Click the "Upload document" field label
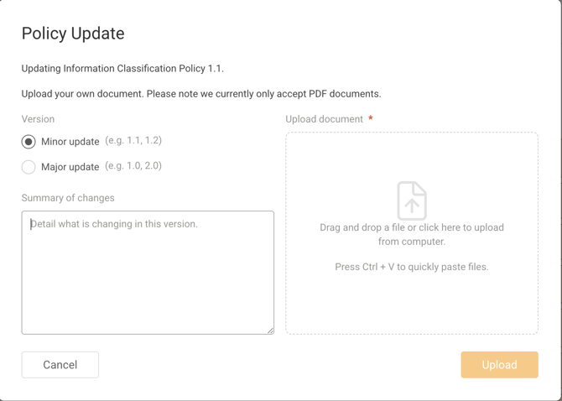562x401 pixels. (324, 119)
